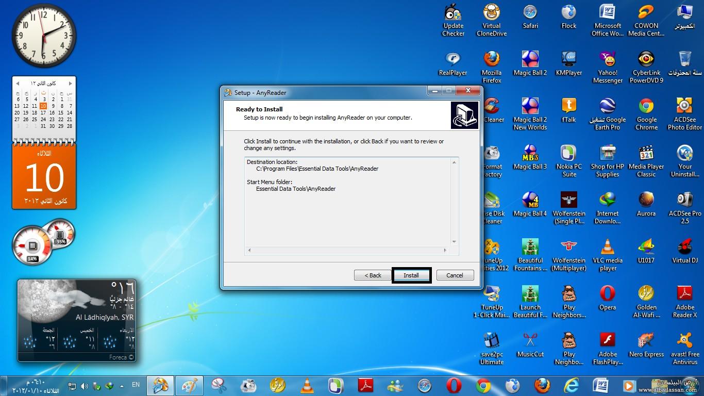Select Magic Ball 2 New Worlds icon

pyautogui.click(x=530, y=114)
